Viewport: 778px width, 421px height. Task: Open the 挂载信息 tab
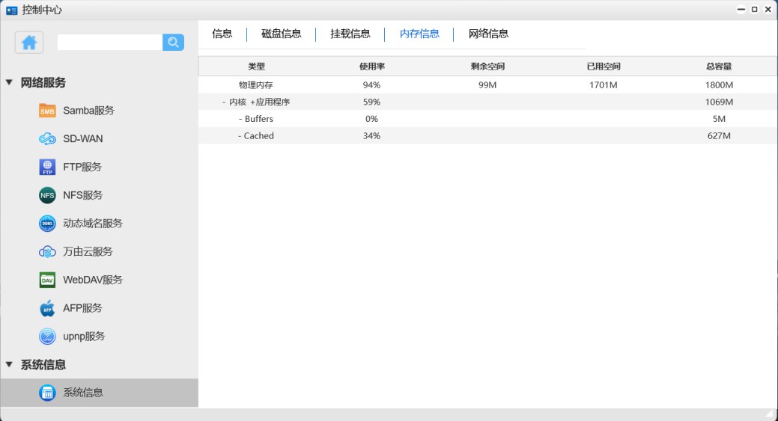point(350,34)
